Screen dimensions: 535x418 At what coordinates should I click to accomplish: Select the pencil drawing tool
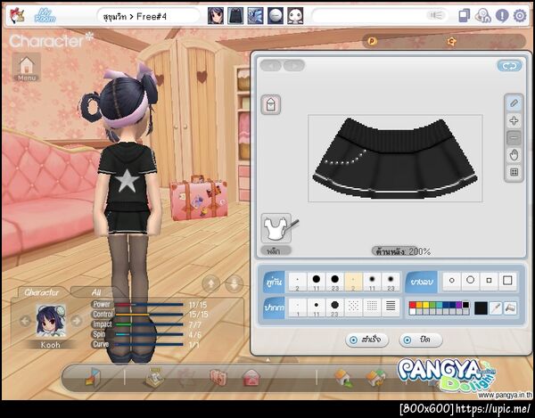coord(514,103)
